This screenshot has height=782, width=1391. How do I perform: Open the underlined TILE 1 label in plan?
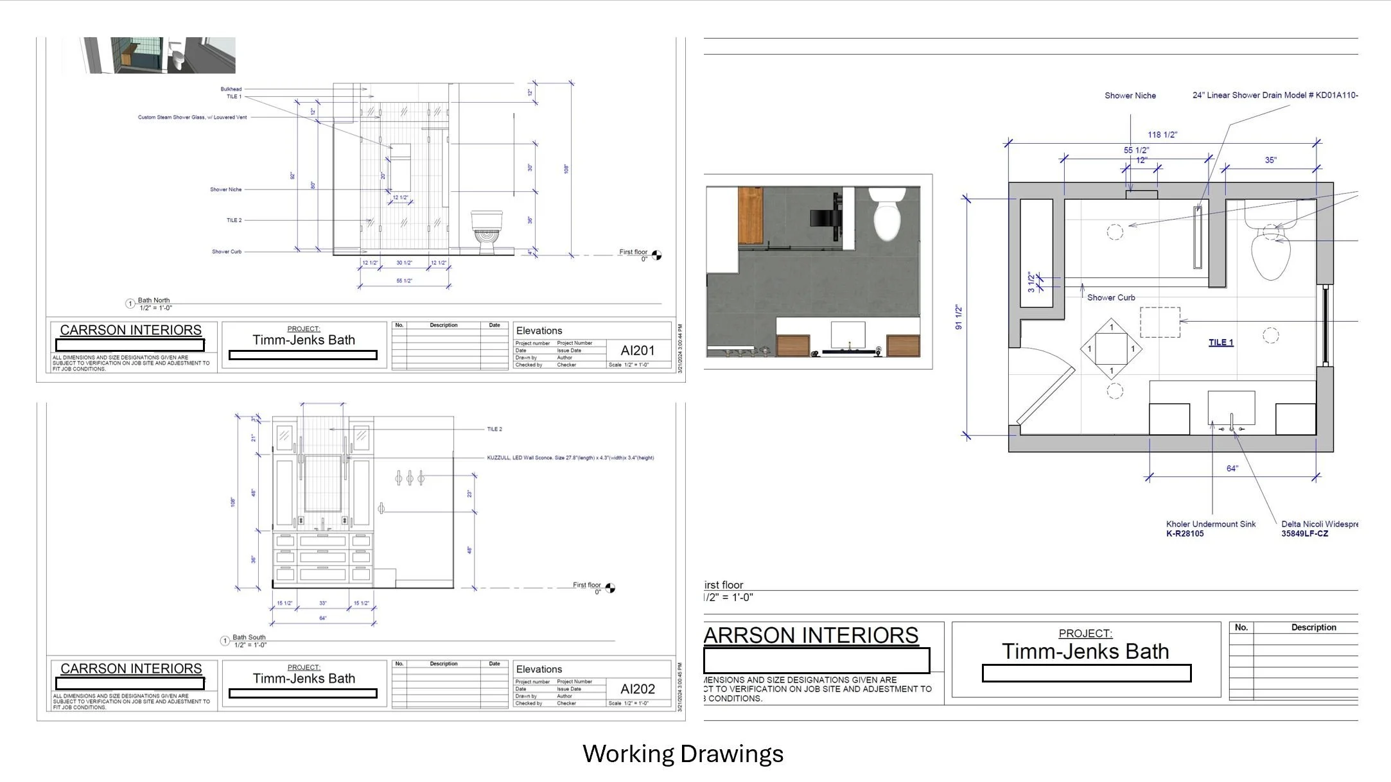1221,342
